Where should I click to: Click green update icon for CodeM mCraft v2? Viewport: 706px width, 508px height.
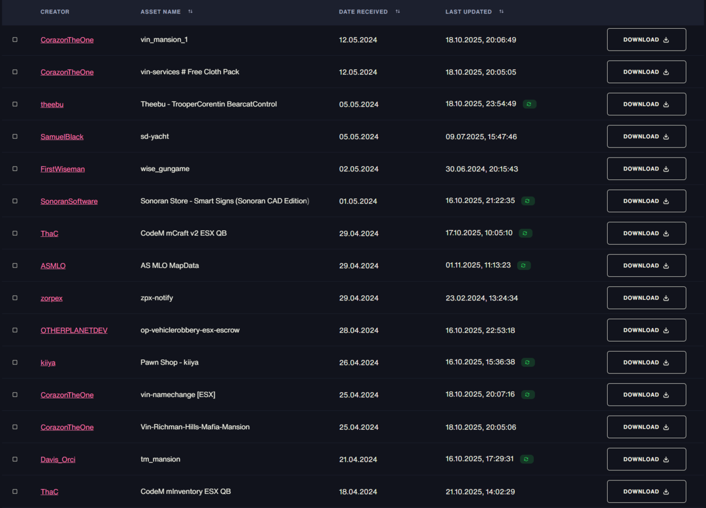click(525, 233)
